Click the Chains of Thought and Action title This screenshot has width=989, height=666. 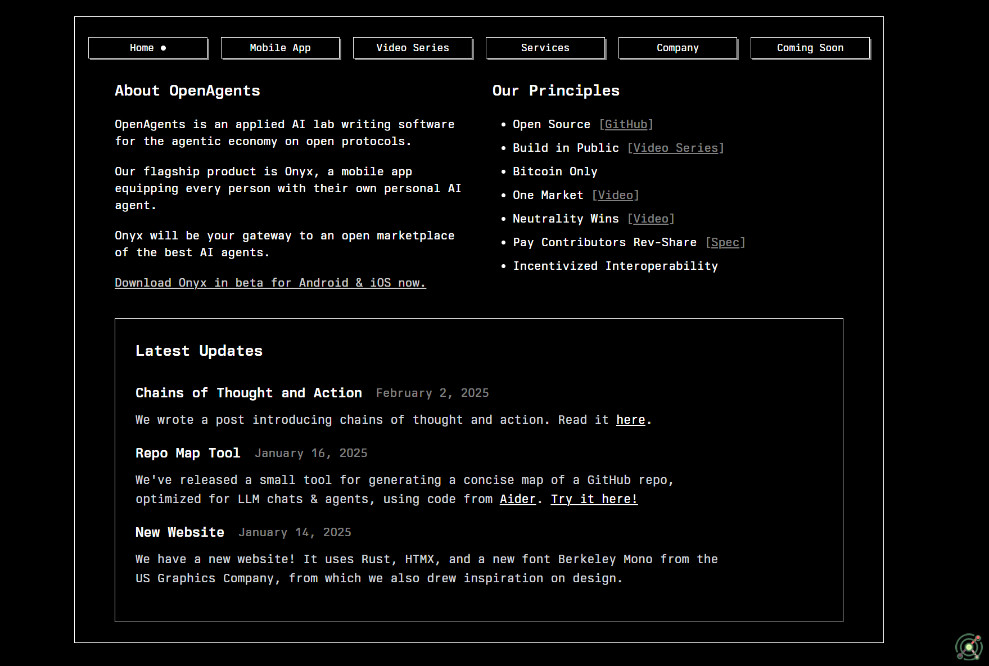pyautogui.click(x=249, y=393)
